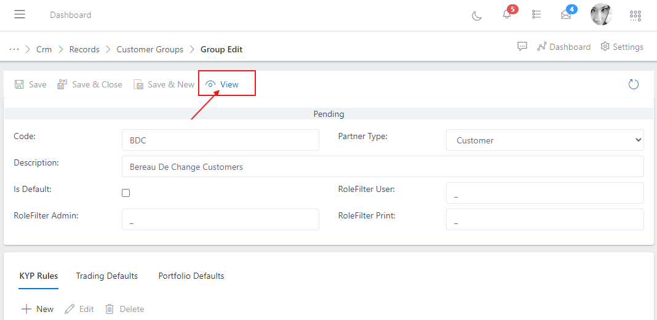Open the comments chat icon

point(522,47)
